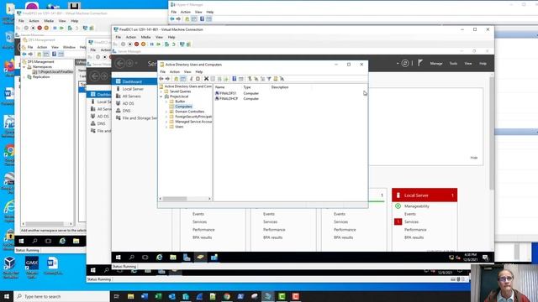Click File Explorer icon in FinalDC1 guest taskbar

(173, 258)
